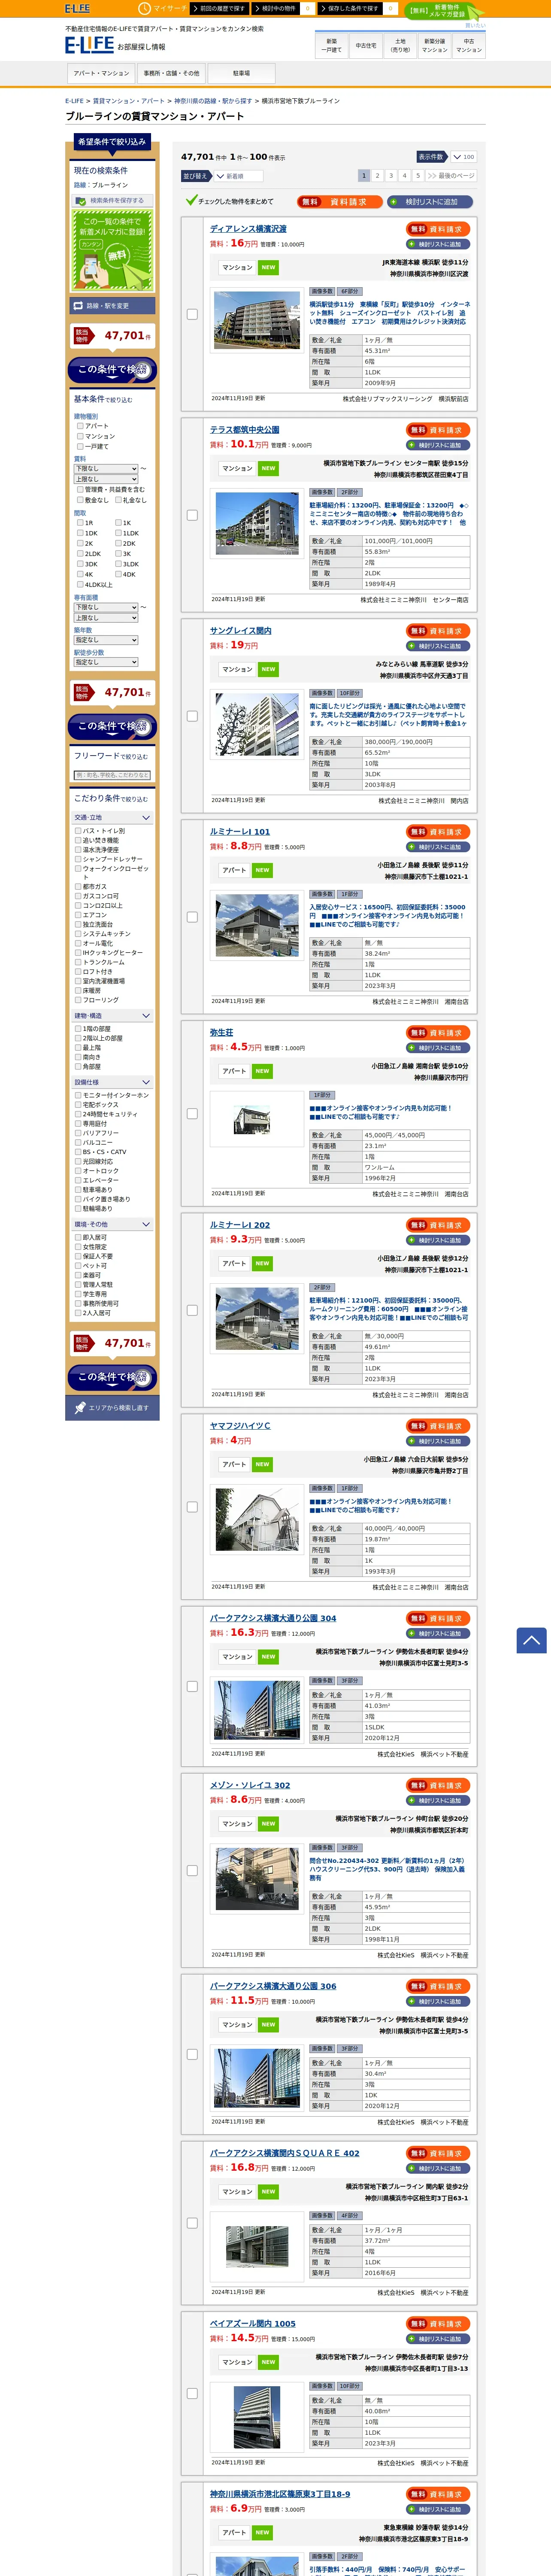551x2576 pixels.
Task: Open the ディアレンス横濱沢渡 building photo
Action: [x=257, y=320]
